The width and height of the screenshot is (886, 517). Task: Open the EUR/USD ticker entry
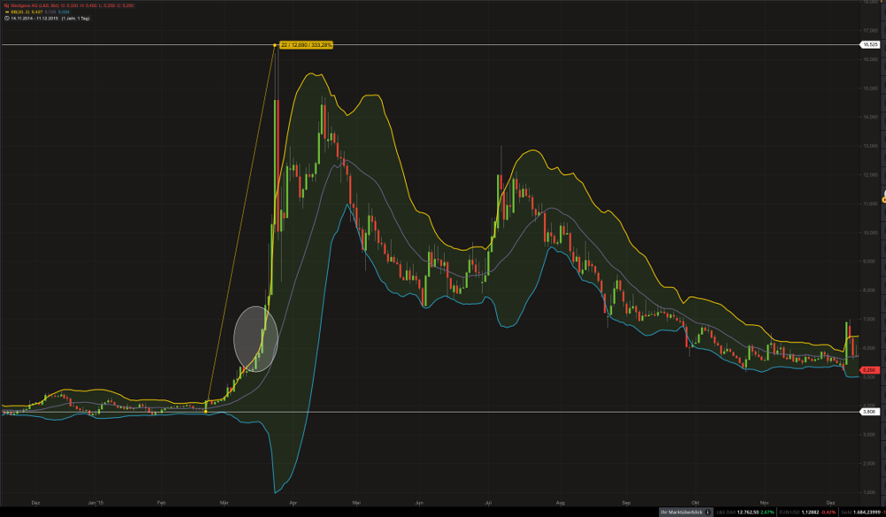point(808,512)
